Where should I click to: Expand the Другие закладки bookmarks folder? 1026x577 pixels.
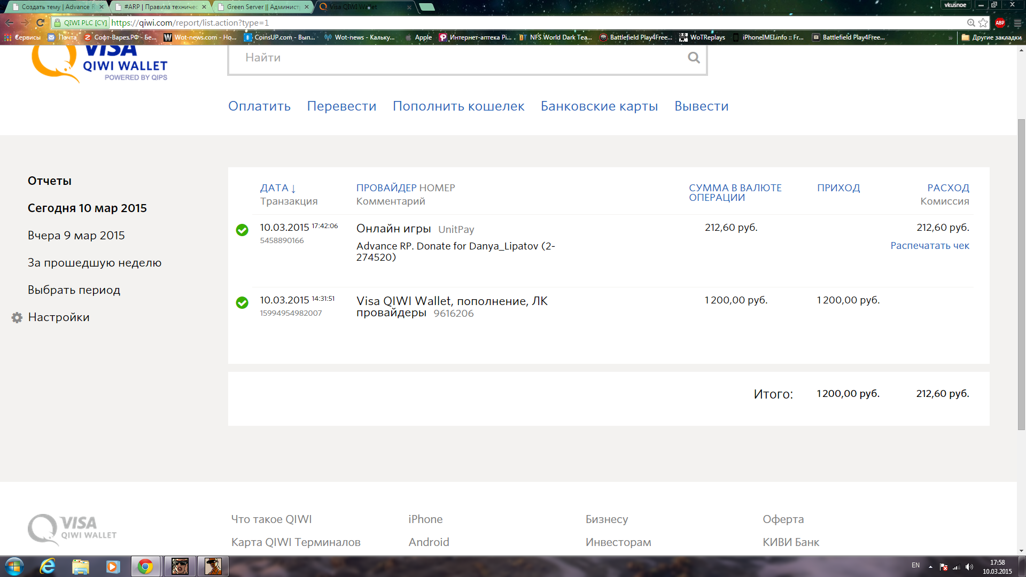(x=991, y=37)
